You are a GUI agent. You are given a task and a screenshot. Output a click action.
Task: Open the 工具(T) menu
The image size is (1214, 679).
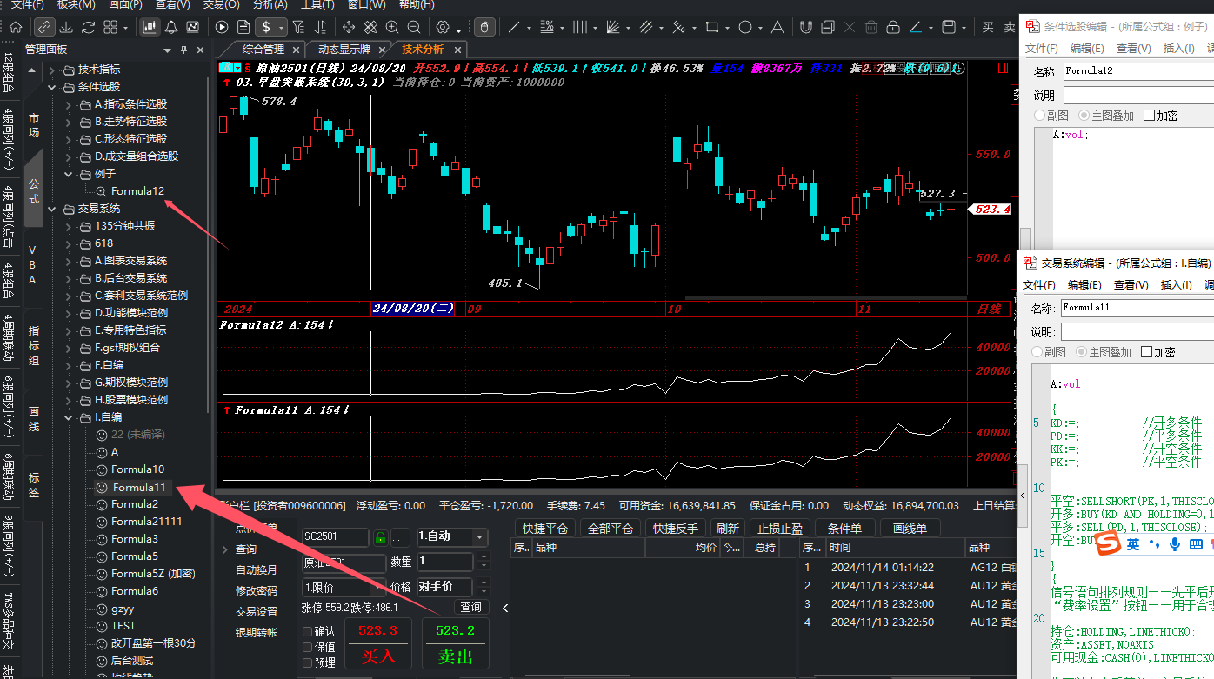point(317,4)
